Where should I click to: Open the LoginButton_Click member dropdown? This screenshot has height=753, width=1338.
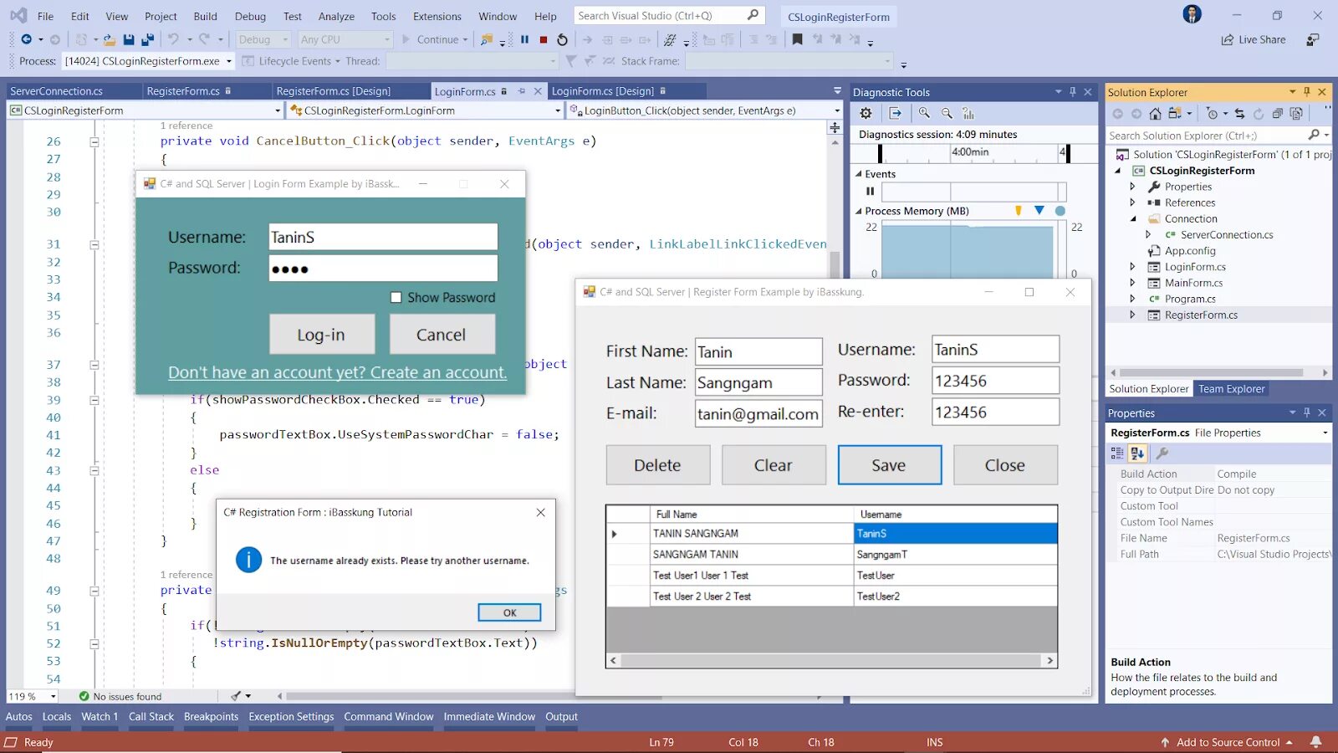[837, 110]
